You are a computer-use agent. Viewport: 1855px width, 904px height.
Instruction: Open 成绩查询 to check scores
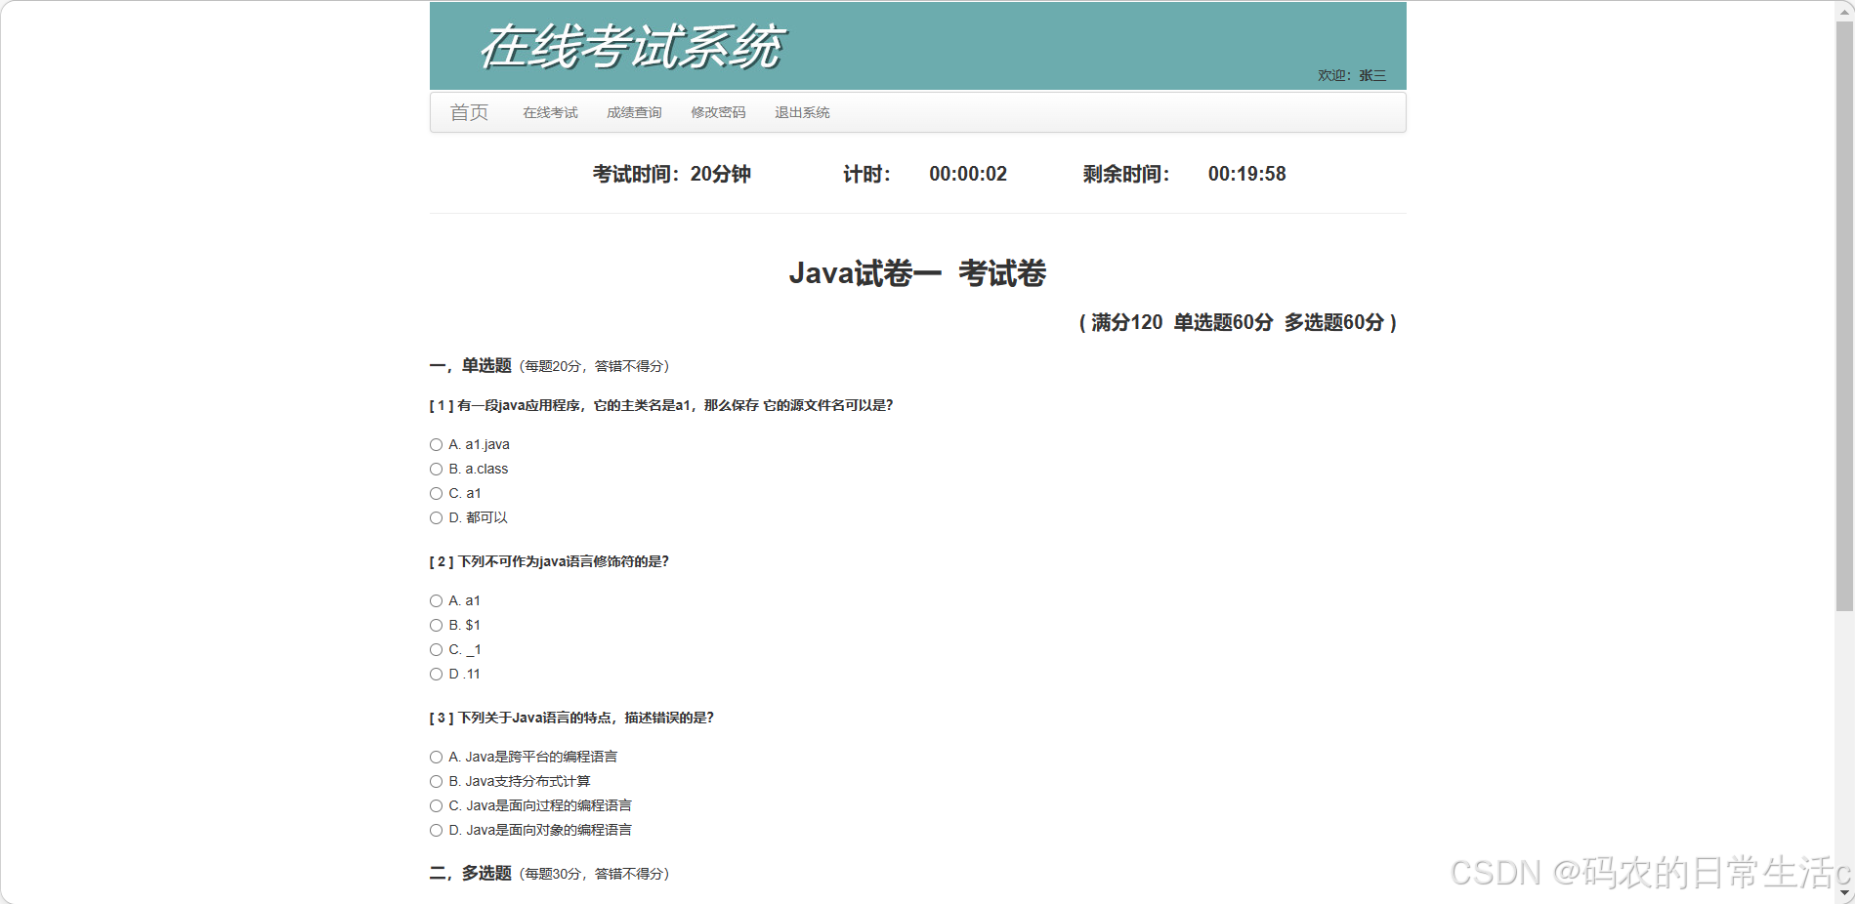(633, 112)
